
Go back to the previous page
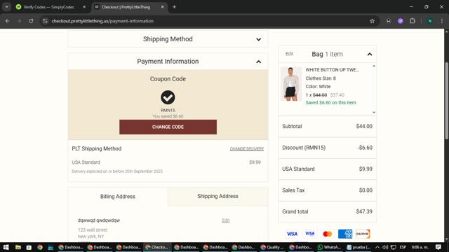8,21
